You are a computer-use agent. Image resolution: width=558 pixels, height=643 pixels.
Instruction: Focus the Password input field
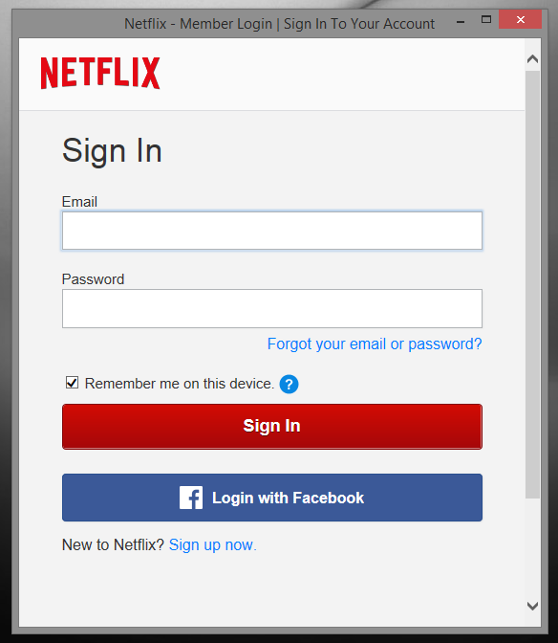[272, 308]
